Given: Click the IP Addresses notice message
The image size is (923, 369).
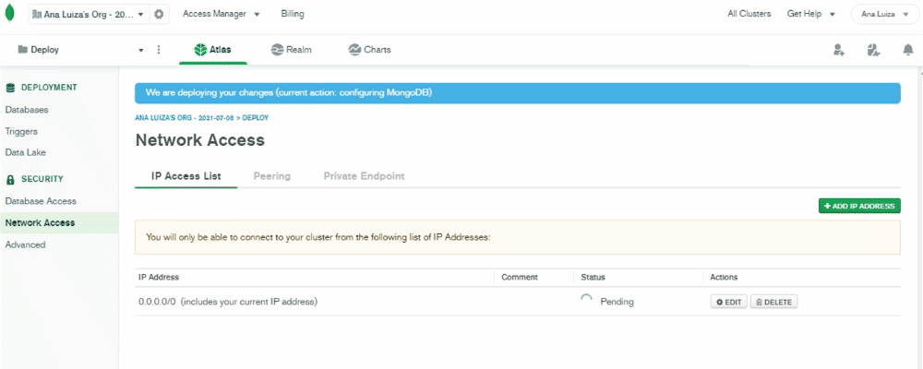Looking at the screenshot, I should point(518,237).
